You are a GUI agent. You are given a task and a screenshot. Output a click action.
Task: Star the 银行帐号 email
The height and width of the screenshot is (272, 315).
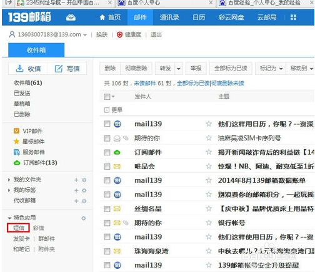coord(209,223)
